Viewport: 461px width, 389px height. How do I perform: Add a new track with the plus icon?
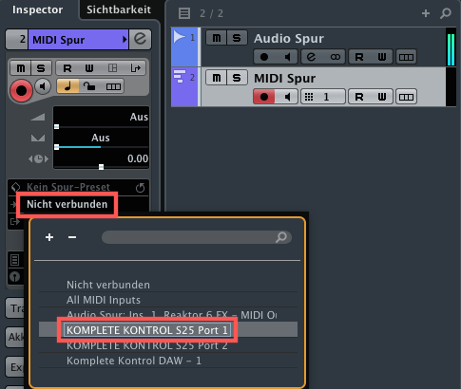426,13
